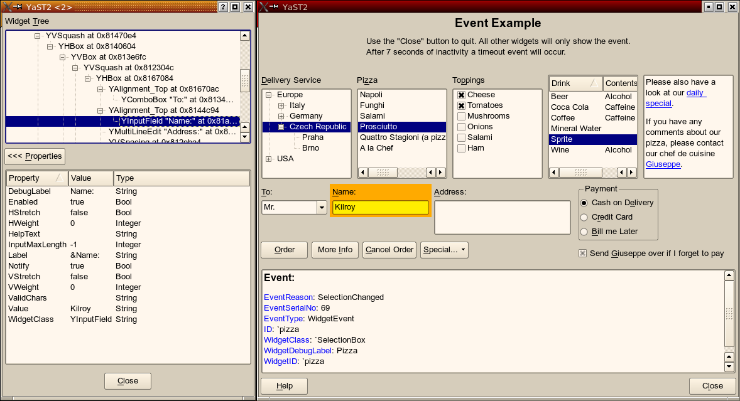Click the pin icon in the Event Example window title bar

pos(273,7)
